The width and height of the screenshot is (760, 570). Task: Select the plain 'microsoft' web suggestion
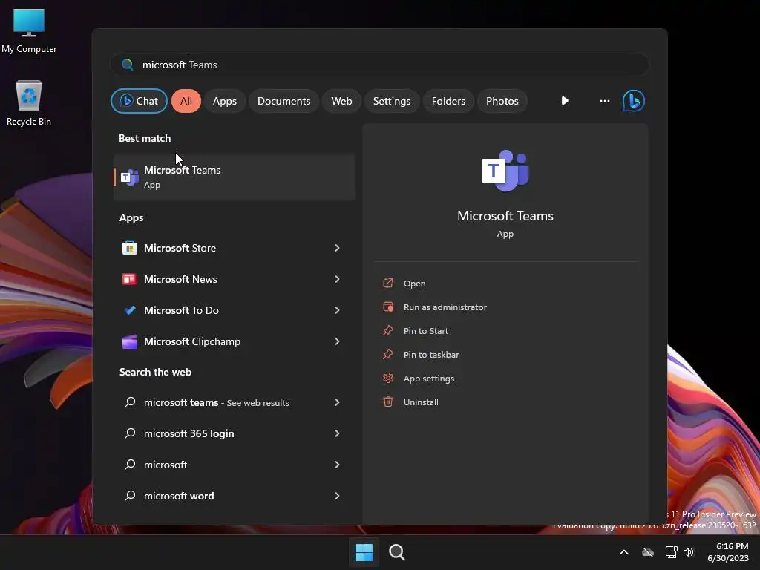[234, 465]
